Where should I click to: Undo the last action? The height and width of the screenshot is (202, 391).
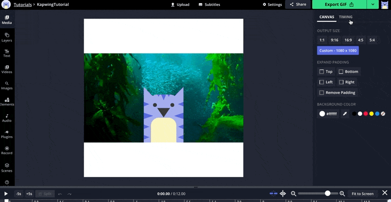tap(60, 194)
